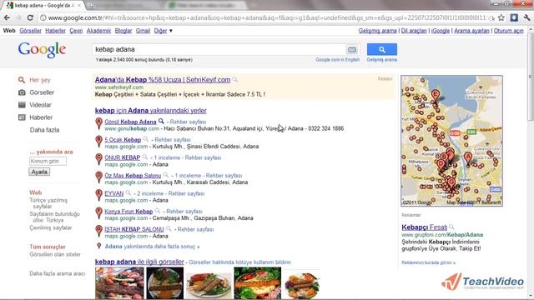This screenshot has width=534, height=300.
Task: Open the Chrome wrench menu
Action: click(526, 17)
